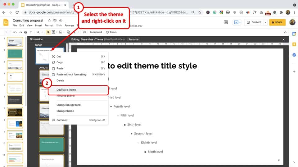Open the browser extensions puzzle icon

pos(281,12)
